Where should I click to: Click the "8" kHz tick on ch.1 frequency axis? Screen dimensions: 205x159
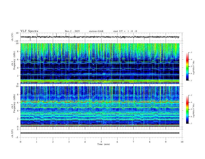(x=18, y=51)
